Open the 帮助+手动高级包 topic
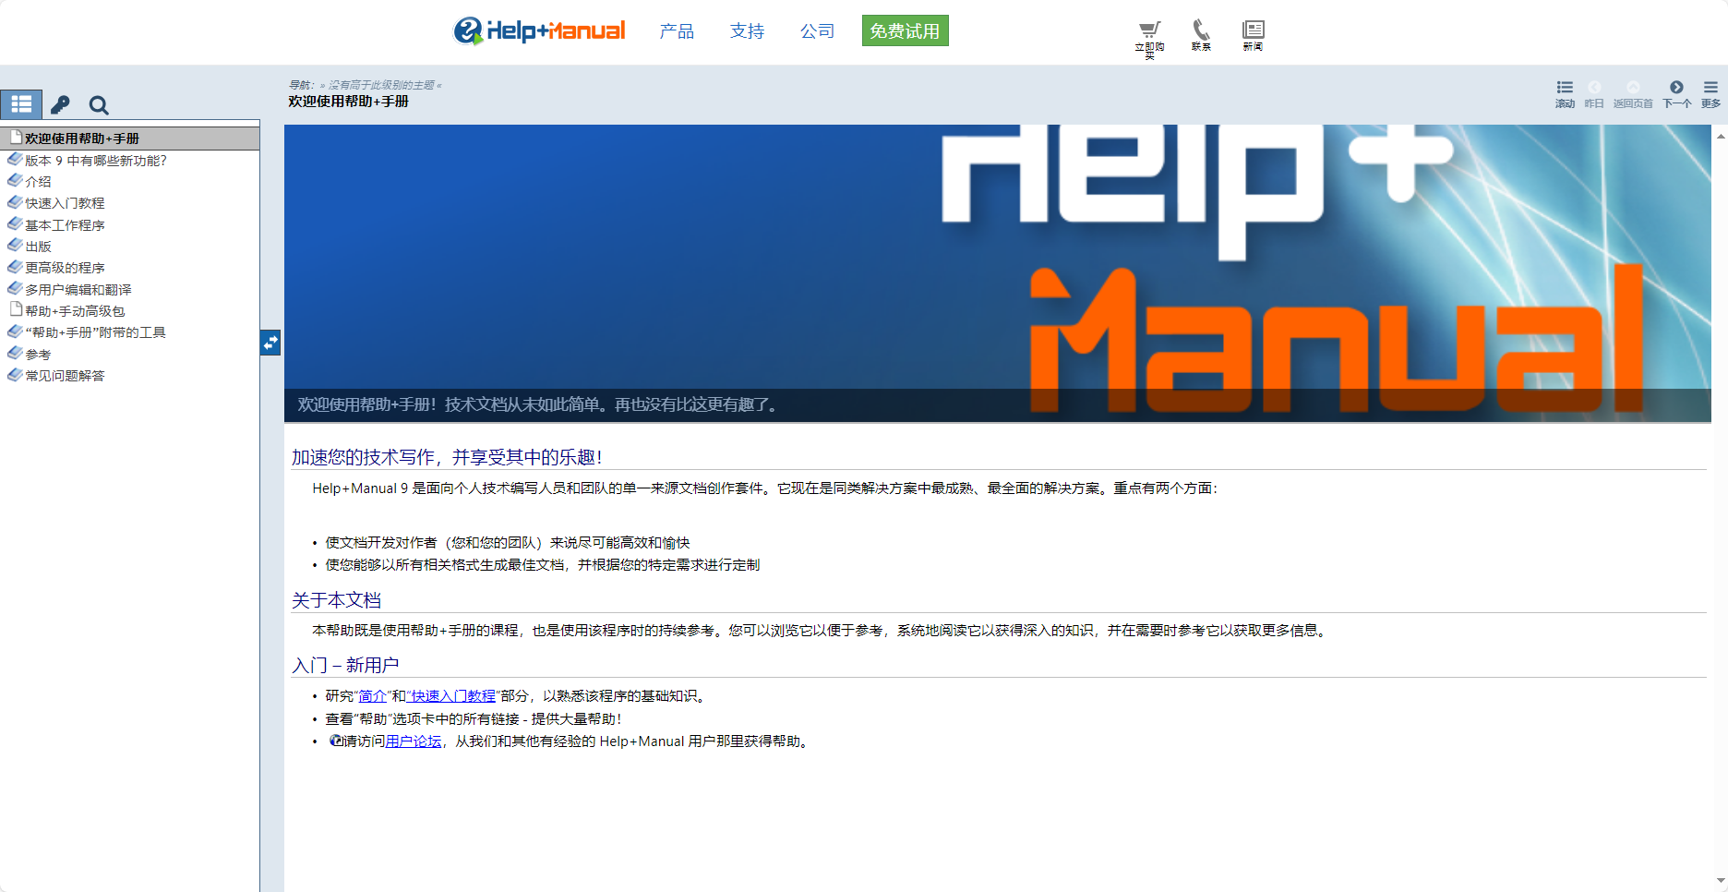This screenshot has height=892, width=1728. click(75, 311)
